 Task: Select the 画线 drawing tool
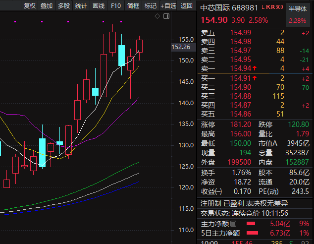99,6
